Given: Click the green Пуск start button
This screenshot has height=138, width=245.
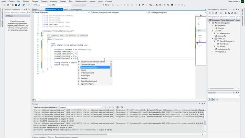Looking at the screenshot, I should (x=106, y=5).
